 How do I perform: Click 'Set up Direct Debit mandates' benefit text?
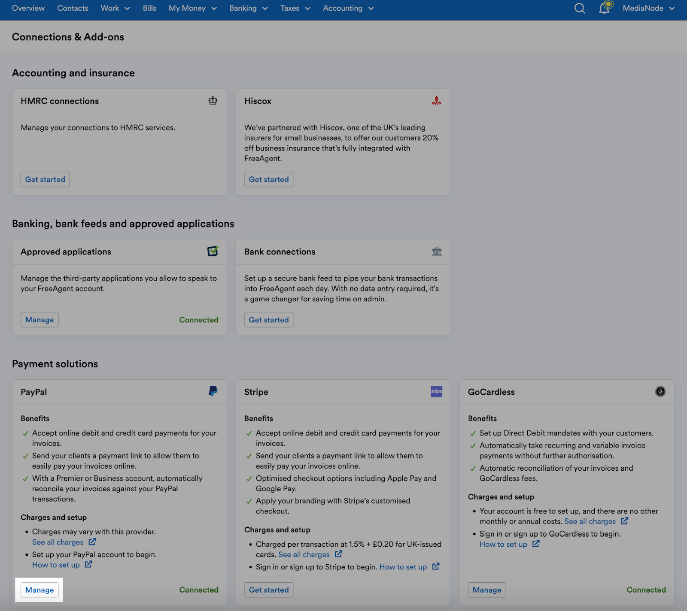point(566,433)
